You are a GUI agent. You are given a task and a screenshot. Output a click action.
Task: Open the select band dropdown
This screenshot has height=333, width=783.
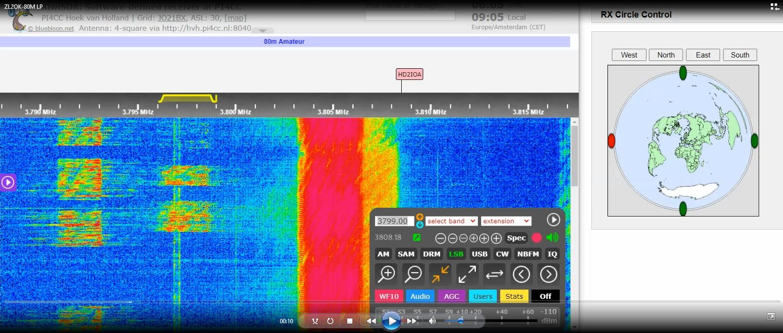point(451,221)
